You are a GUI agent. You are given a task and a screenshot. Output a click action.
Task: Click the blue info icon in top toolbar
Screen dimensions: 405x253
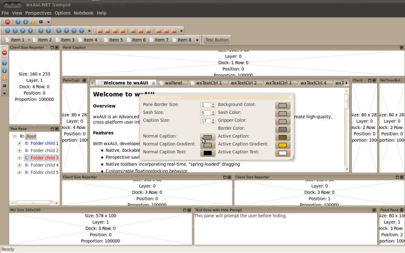tap(26, 22)
